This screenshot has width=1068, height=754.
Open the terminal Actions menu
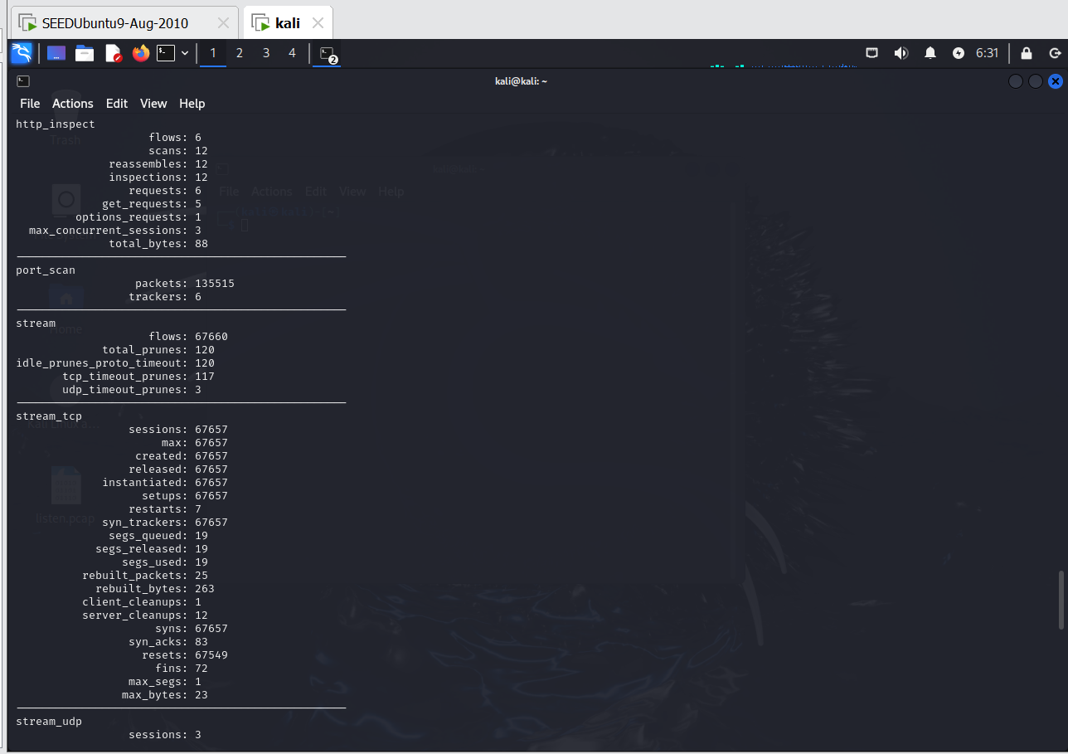point(73,104)
